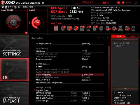The image size is (140, 105).
Task: Switch to the INFO tab
Action: point(133,36)
